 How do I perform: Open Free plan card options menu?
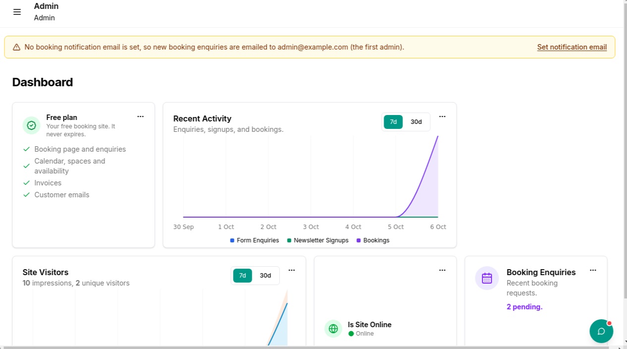140,116
